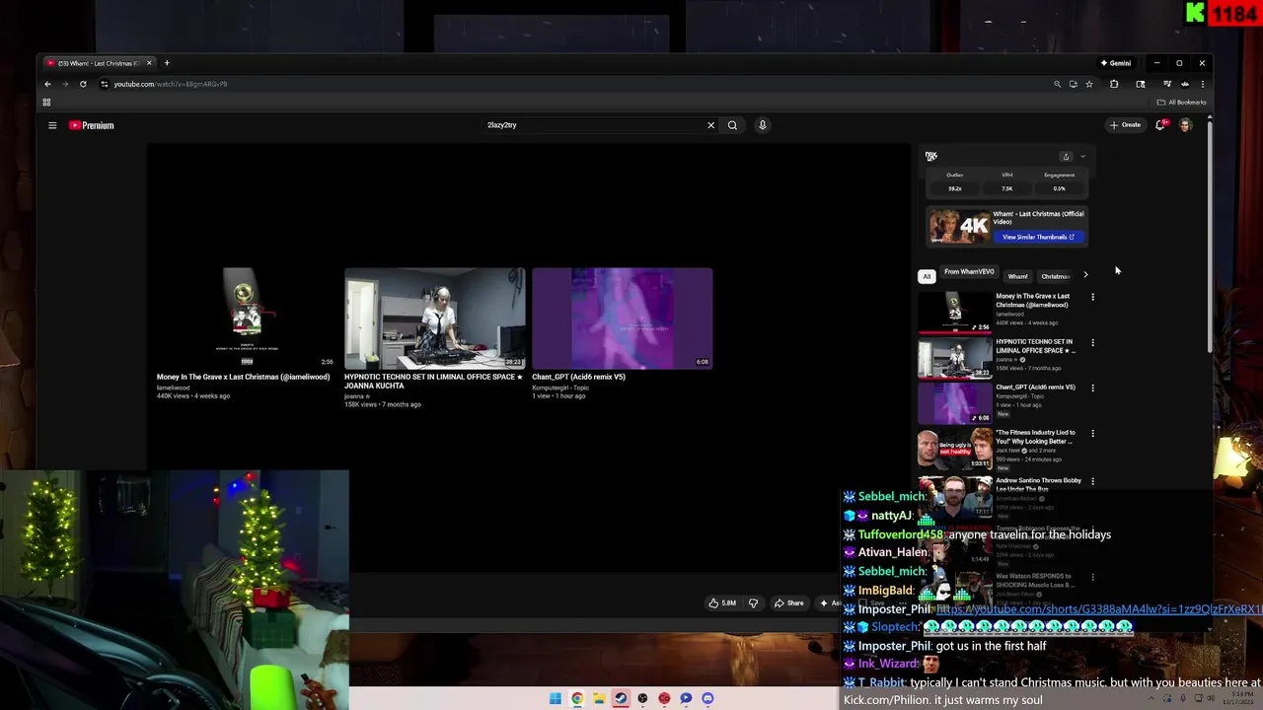The width and height of the screenshot is (1263, 710).
Task: Open a new browser tab
Action: pyautogui.click(x=167, y=63)
